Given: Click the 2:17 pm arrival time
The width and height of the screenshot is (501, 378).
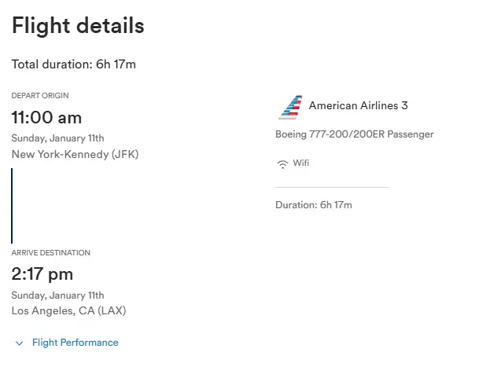Looking at the screenshot, I should coord(42,274).
